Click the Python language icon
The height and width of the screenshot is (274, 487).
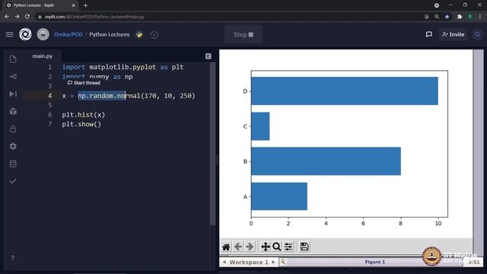point(139,34)
